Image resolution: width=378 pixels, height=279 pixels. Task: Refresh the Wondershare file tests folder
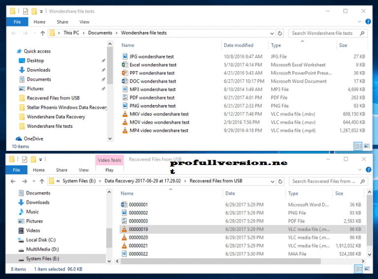(x=280, y=33)
